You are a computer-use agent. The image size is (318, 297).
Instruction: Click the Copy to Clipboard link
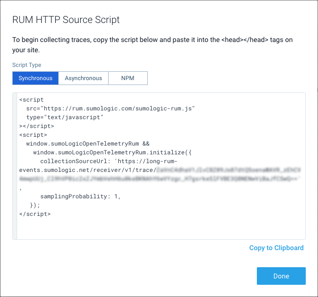276,248
